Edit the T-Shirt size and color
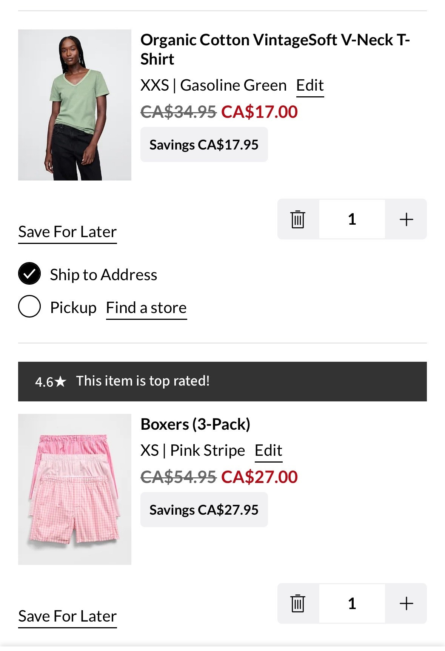This screenshot has height=651, width=445. [309, 85]
